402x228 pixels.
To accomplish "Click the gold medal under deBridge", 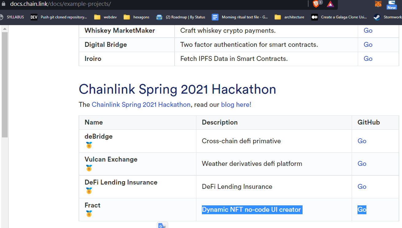I will pyautogui.click(x=89, y=145).
